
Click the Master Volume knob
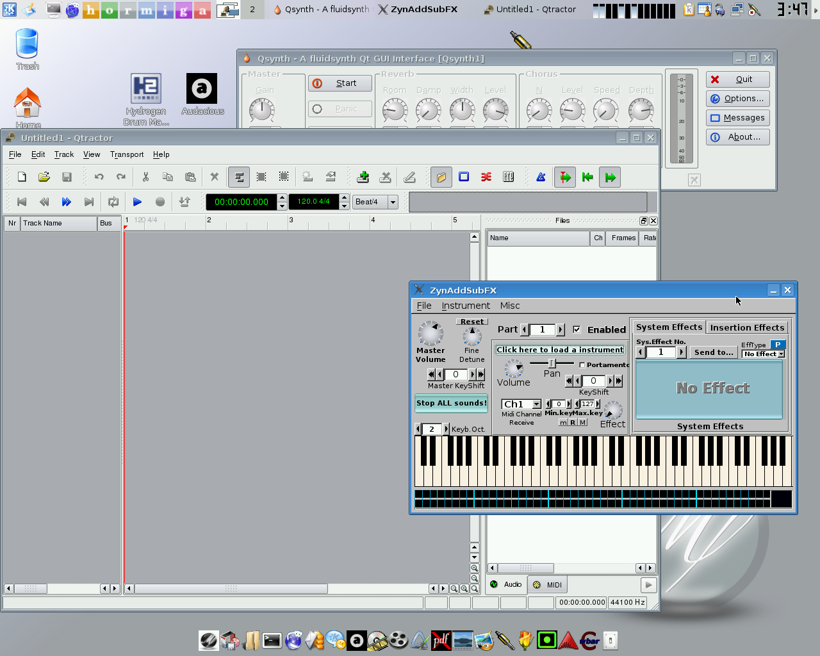[430, 334]
